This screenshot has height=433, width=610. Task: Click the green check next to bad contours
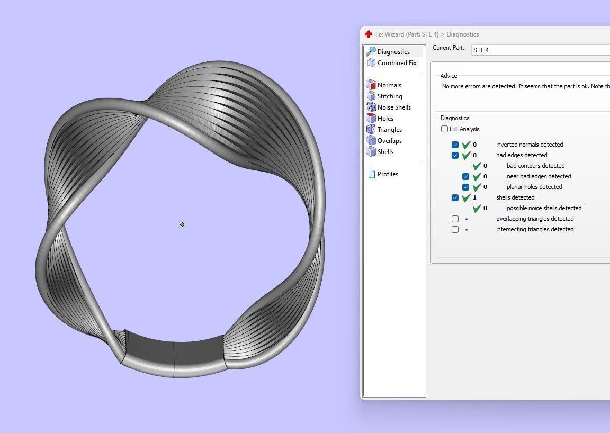(x=477, y=166)
